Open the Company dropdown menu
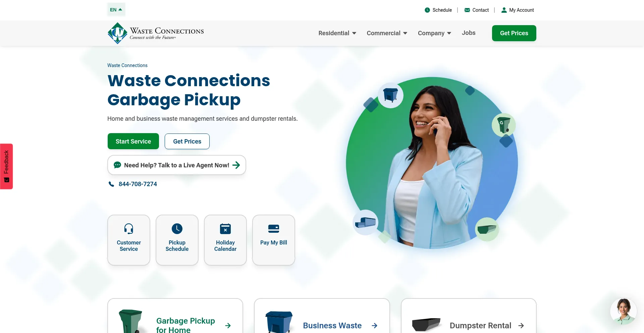The height and width of the screenshot is (333, 644). coord(434,33)
